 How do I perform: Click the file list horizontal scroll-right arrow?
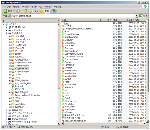coord(145,124)
